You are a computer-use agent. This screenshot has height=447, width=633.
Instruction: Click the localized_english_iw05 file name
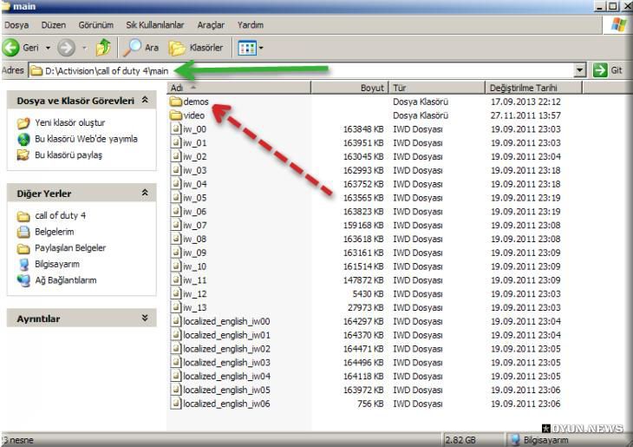tap(226, 390)
